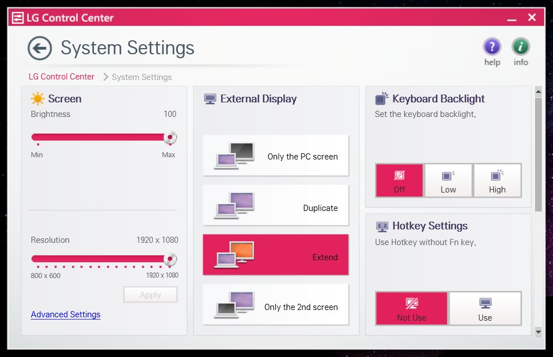The height and width of the screenshot is (357, 553).
Task: Click the Resolution slider handle
Action: click(x=170, y=259)
